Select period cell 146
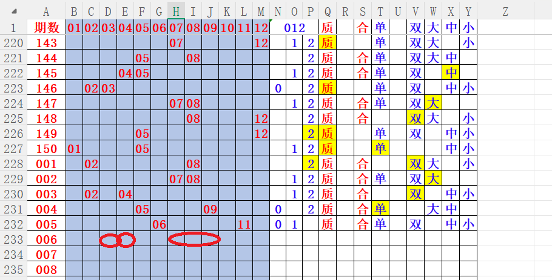 coord(47,88)
